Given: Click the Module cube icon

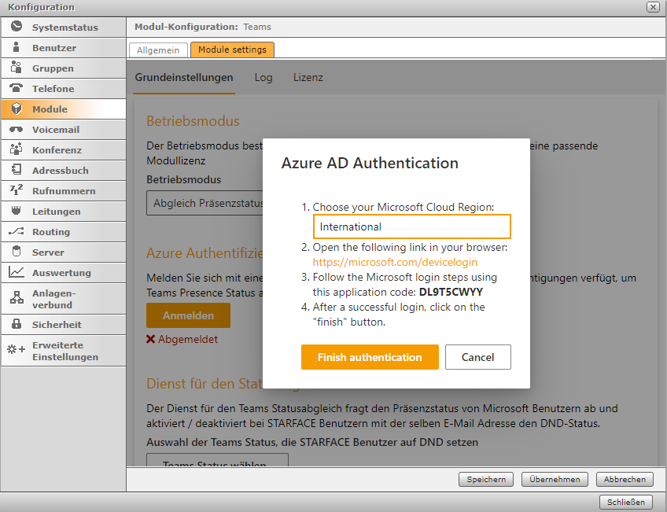Looking at the screenshot, I should point(17,109).
